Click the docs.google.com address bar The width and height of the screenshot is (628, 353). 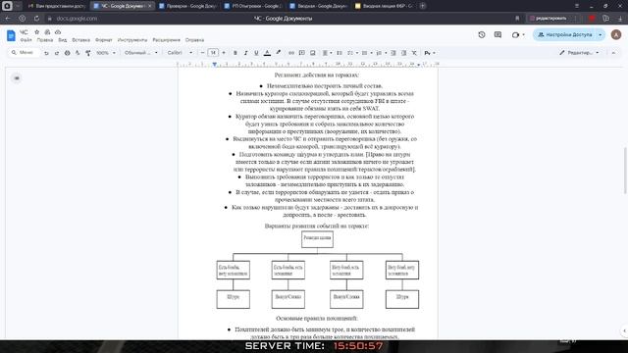pyautogui.click(x=77, y=19)
